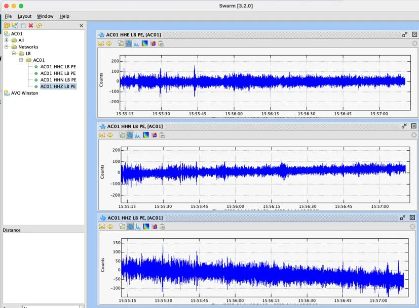
Task: Open the File menu
Action: point(8,16)
